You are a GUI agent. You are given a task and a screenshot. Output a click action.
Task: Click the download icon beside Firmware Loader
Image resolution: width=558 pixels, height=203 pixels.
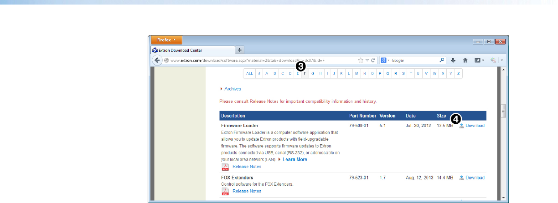(461, 126)
